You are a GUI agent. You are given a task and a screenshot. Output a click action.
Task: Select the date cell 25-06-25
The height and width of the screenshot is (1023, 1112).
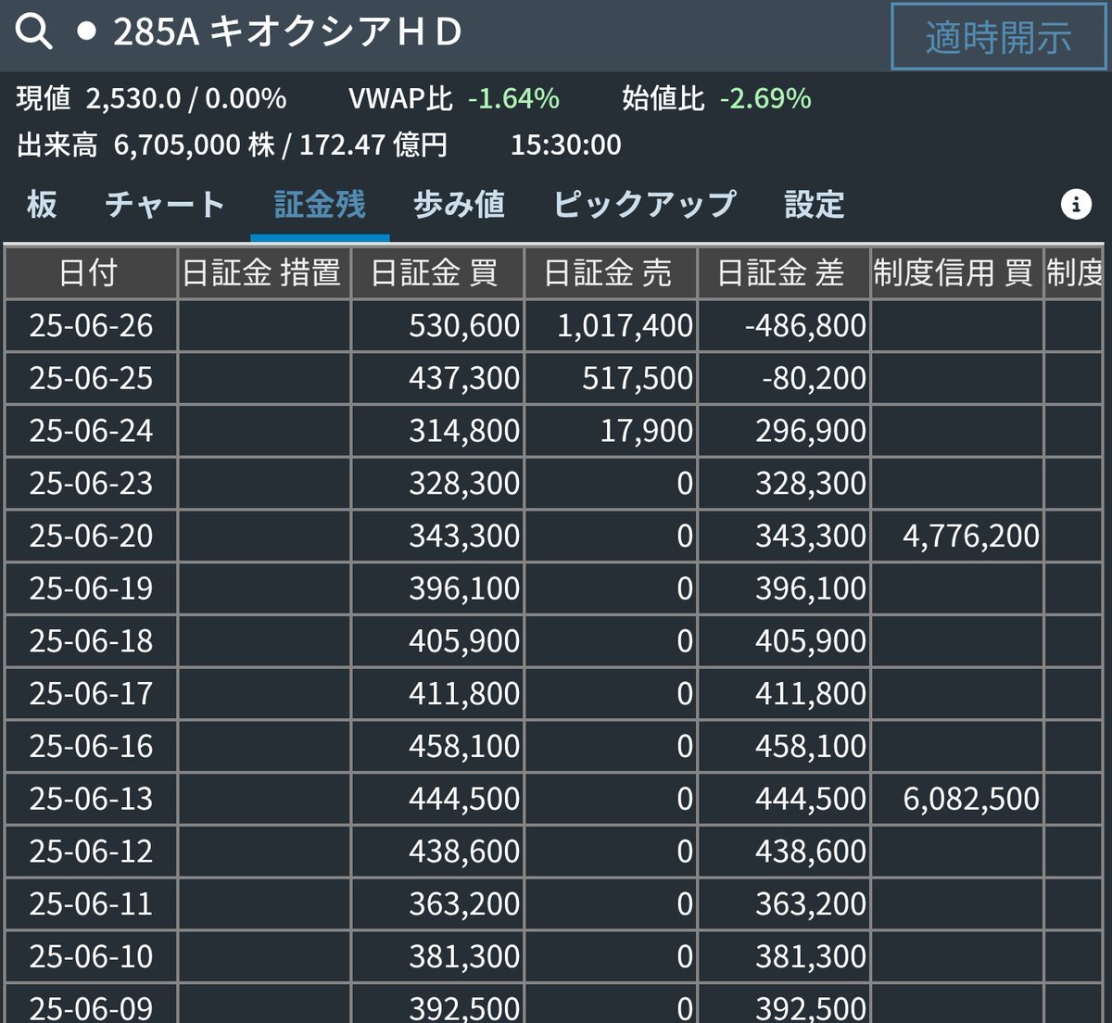(x=91, y=378)
